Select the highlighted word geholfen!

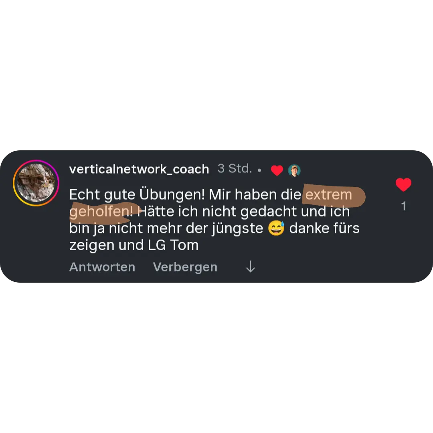click(101, 212)
